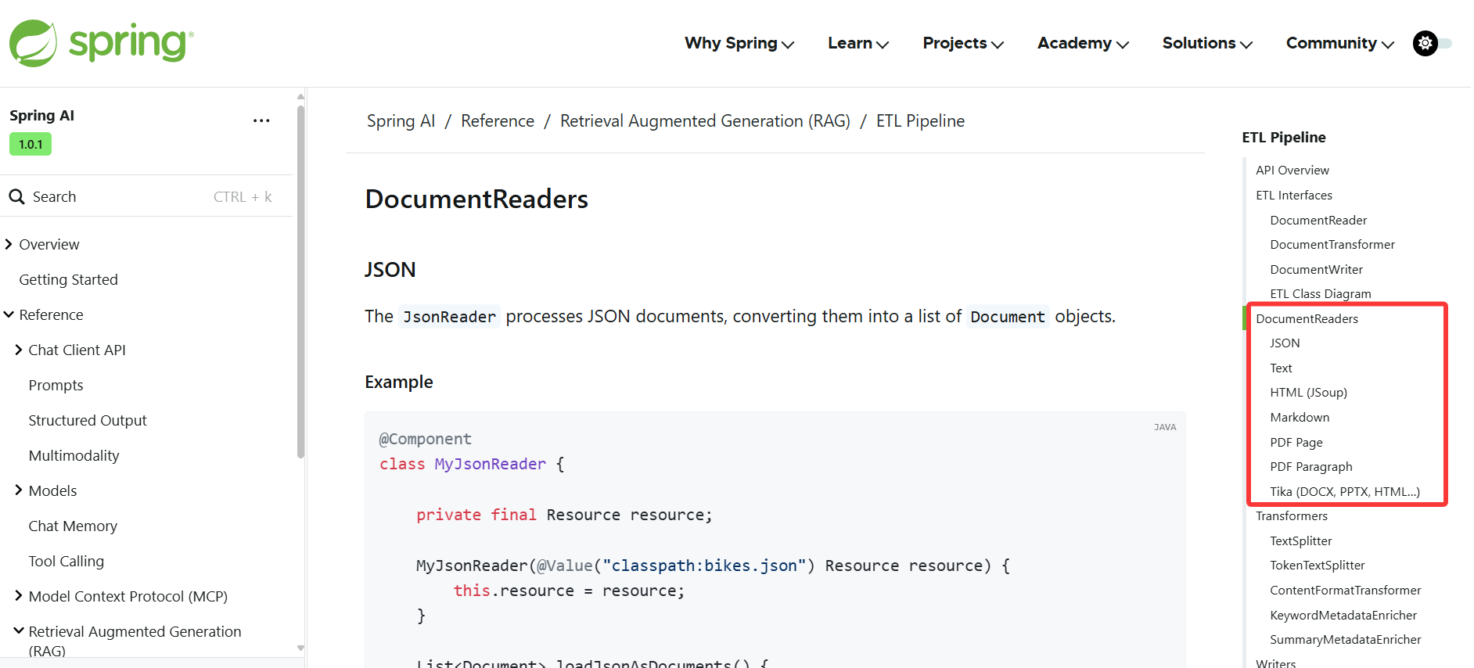
Task: Click the Spring logo
Action: (x=101, y=43)
